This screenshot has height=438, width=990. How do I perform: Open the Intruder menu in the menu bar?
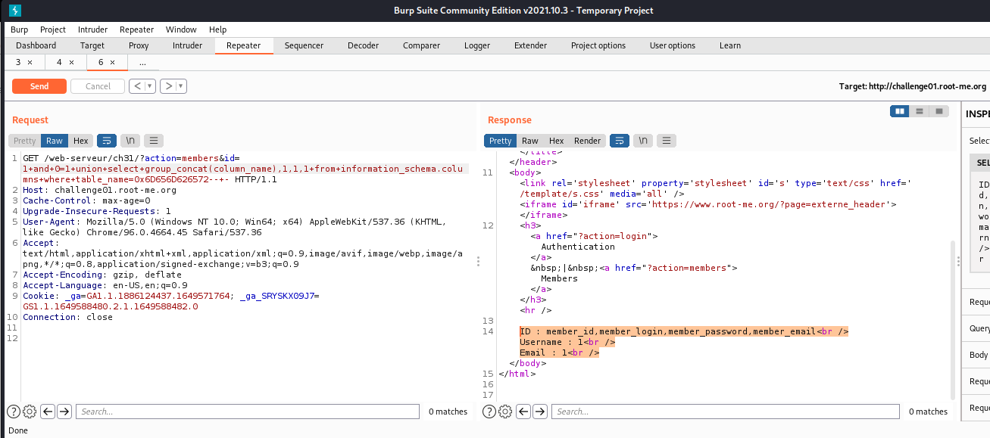tap(93, 30)
